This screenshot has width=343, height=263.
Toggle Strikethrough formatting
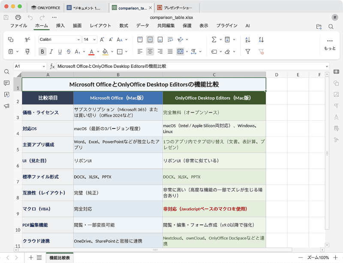point(69,51)
